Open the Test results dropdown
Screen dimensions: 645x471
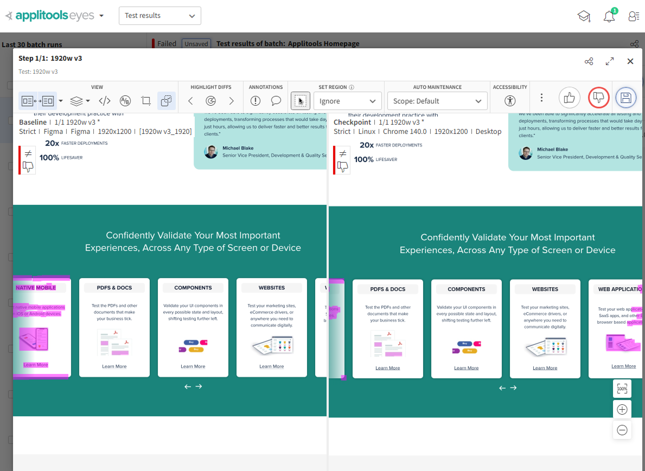pyautogui.click(x=159, y=16)
